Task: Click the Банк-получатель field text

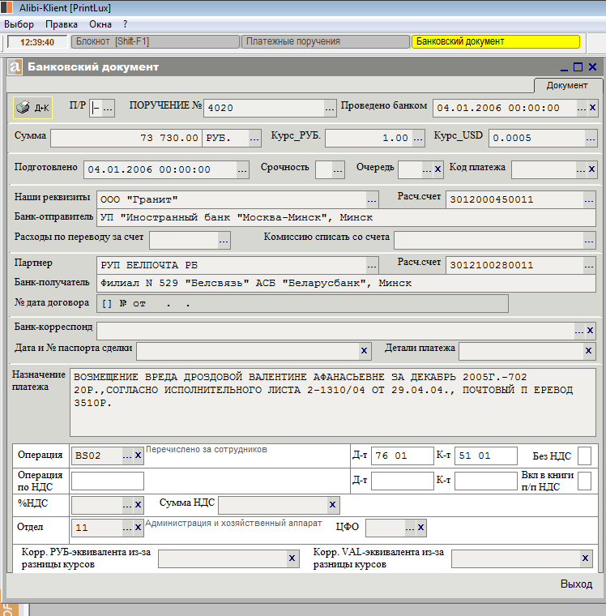Action: pyautogui.click(x=346, y=283)
